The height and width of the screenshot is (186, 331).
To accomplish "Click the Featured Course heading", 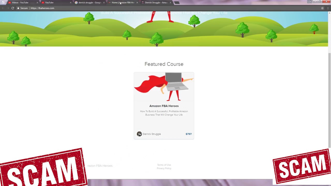I will 164,64.
